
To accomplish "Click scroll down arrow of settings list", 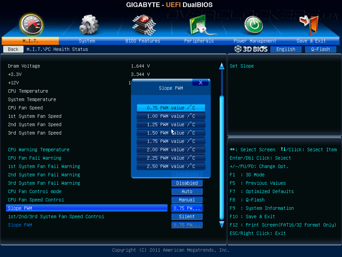I will [x=222, y=225].
